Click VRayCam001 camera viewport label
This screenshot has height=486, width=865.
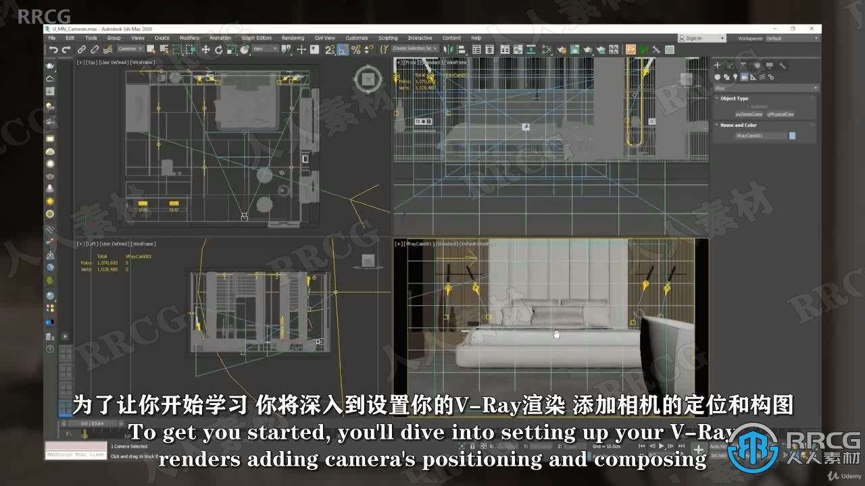[x=419, y=243]
